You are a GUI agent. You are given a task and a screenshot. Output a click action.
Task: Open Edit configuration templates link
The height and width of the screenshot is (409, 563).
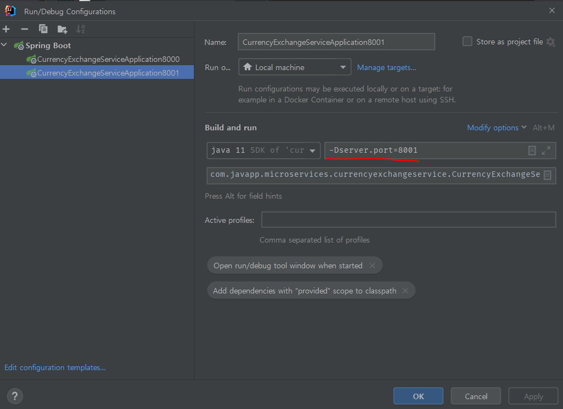tap(55, 367)
